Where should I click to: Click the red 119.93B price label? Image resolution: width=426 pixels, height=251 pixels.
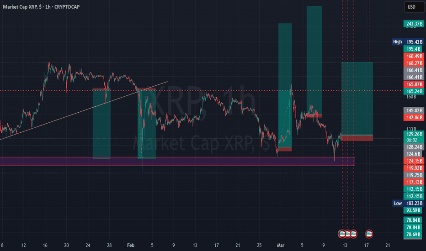414,168
